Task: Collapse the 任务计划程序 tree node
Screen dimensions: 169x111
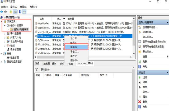Action: (x=5, y=25)
